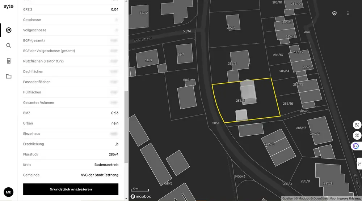The image size is (362, 201).
Task: Open the calculator tool in sidebar
Action: coord(9,61)
